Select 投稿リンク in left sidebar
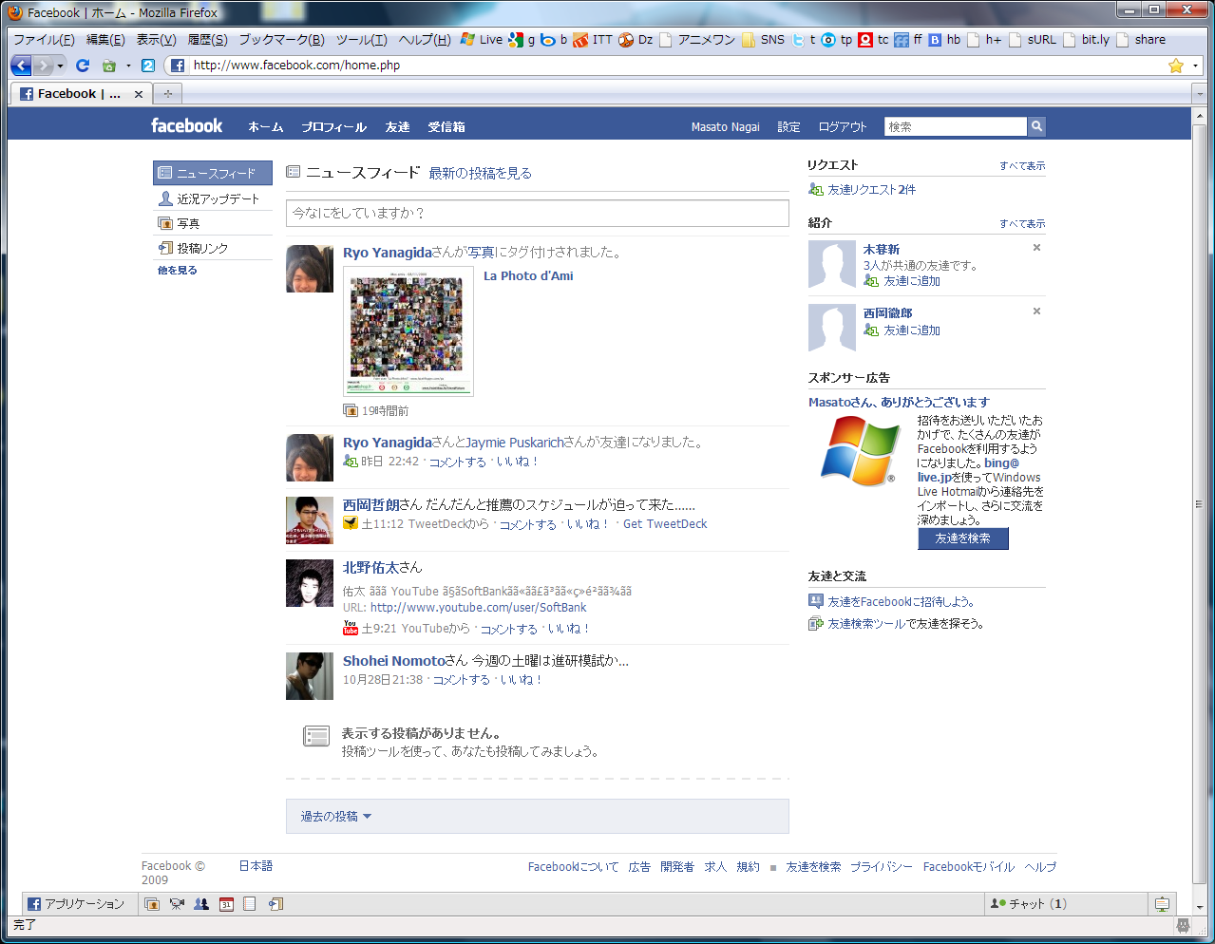 pos(213,248)
